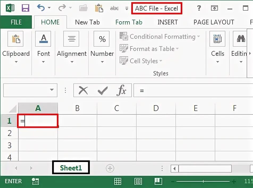This screenshot has width=253, height=188.
Task: Select the Sheet1 tab
Action: 71,168
